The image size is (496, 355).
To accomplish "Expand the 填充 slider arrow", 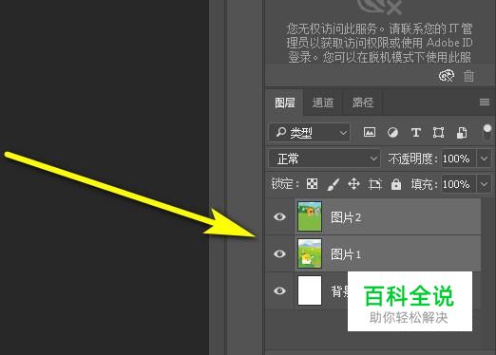I will (x=484, y=184).
